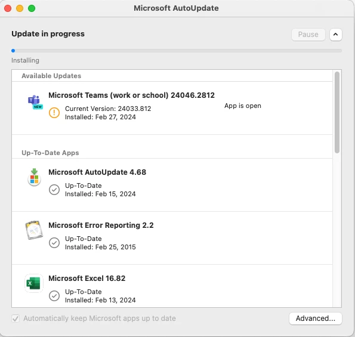Collapse the update list with the chevron button

click(x=335, y=35)
